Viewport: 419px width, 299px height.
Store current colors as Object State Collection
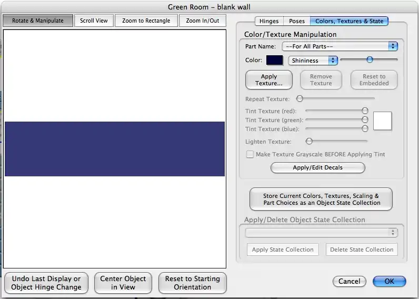(x=321, y=199)
